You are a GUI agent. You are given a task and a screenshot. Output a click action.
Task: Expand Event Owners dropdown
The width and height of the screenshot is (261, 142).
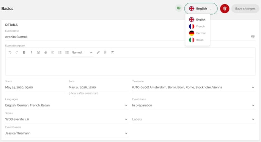tap(66, 133)
